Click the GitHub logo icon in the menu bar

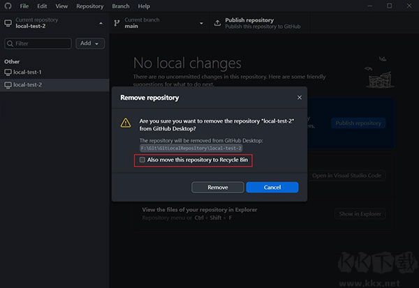point(8,6)
